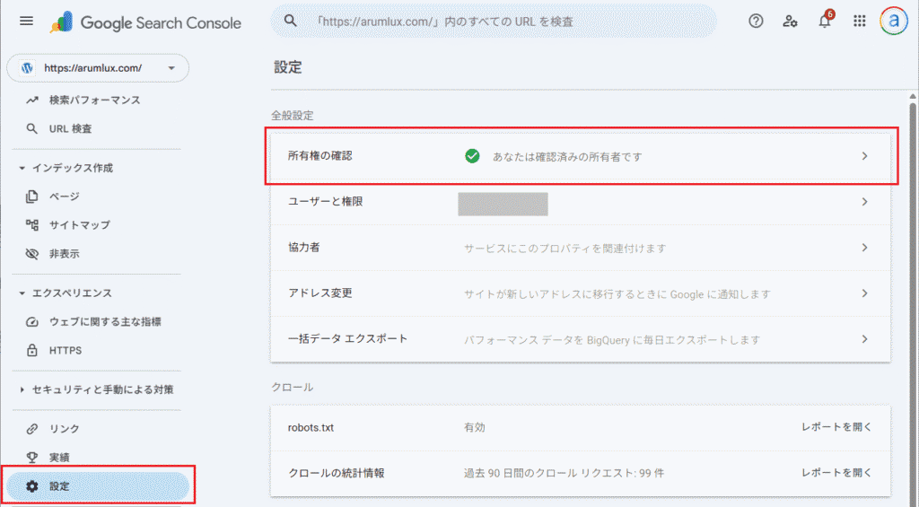Click the Google Search Console logo

tap(145, 22)
